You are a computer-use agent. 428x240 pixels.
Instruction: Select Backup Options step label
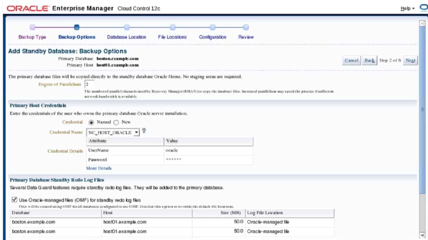tap(76, 37)
